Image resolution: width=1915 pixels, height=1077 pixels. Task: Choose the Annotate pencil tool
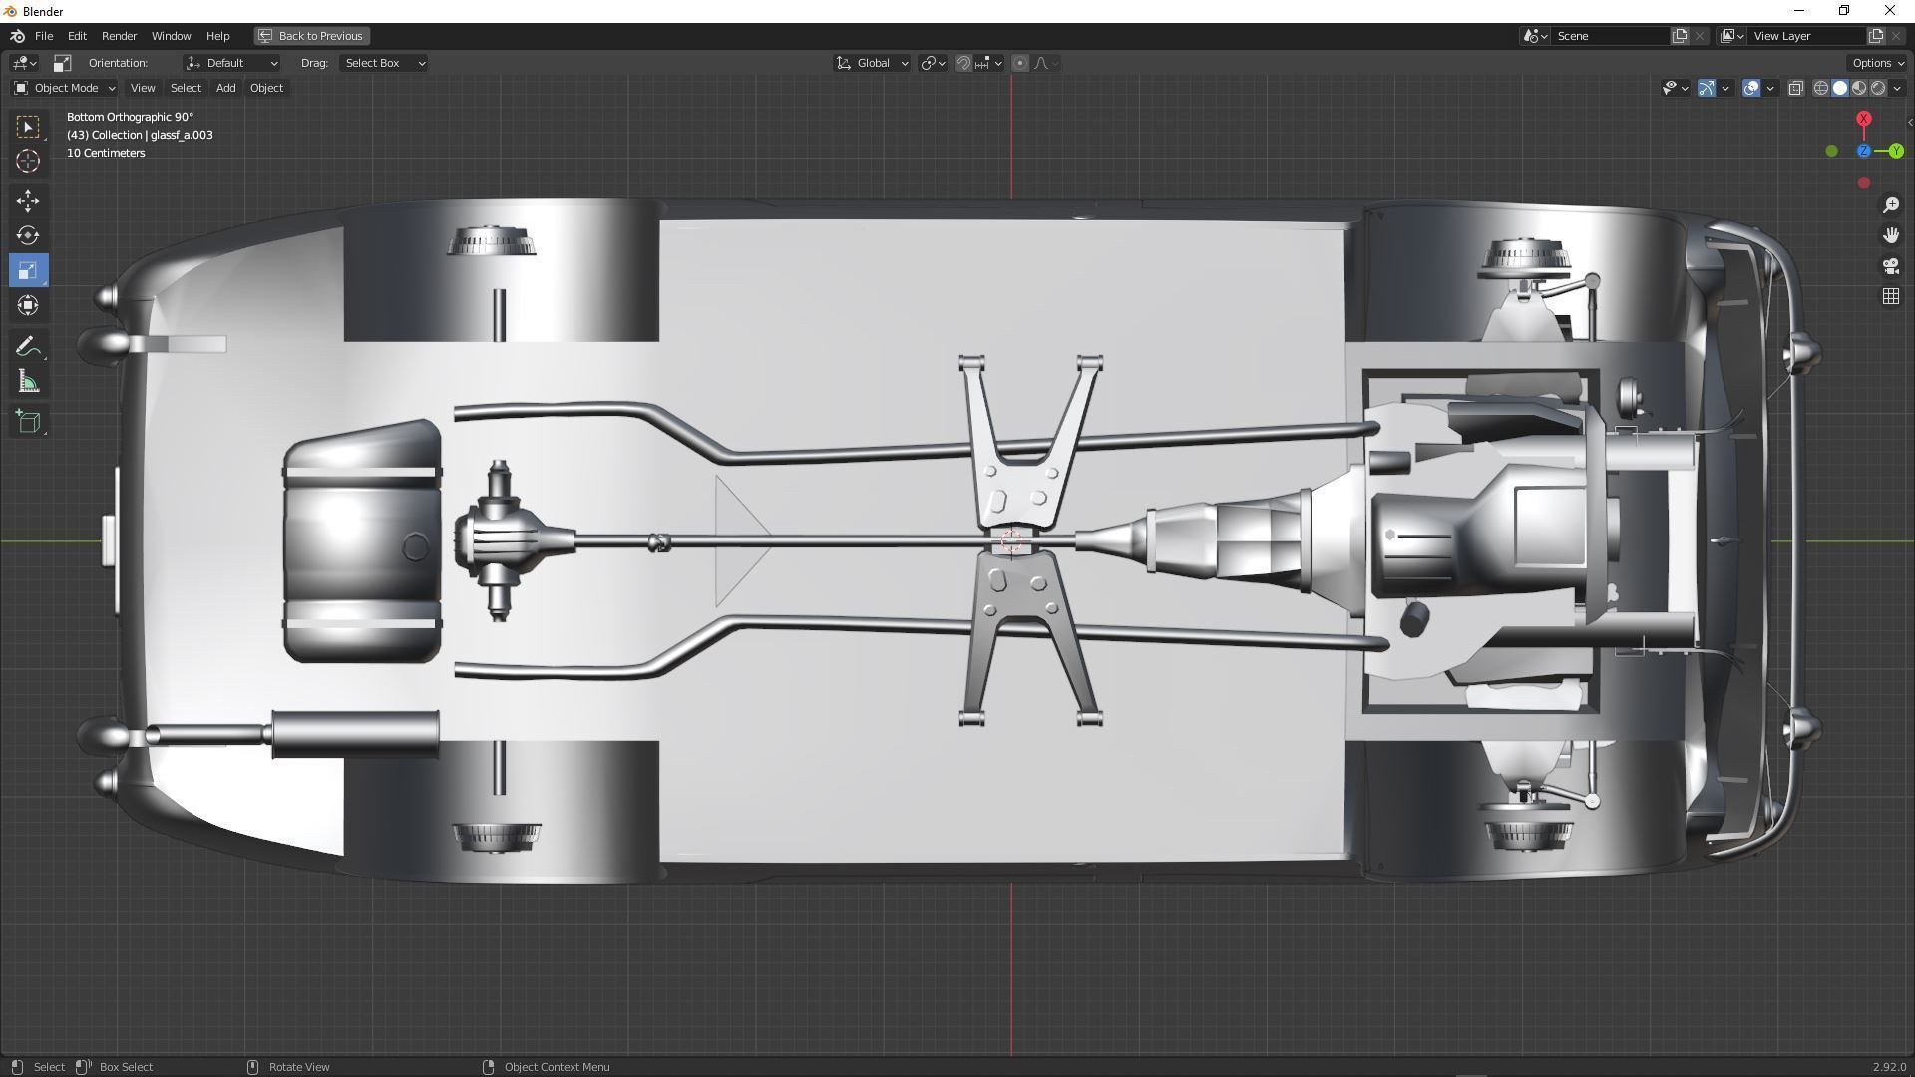click(28, 347)
